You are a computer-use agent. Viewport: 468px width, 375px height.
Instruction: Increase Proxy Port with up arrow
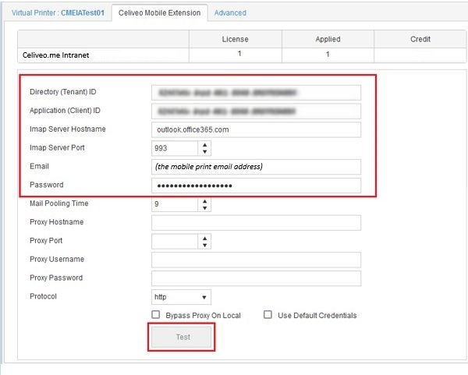pos(204,238)
